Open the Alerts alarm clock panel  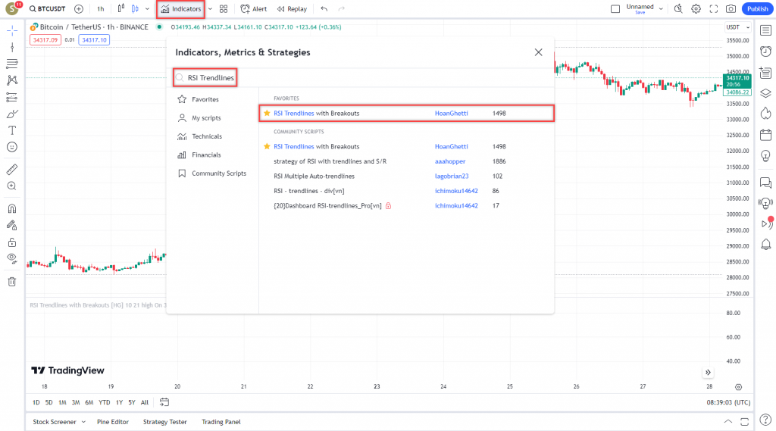(x=765, y=50)
